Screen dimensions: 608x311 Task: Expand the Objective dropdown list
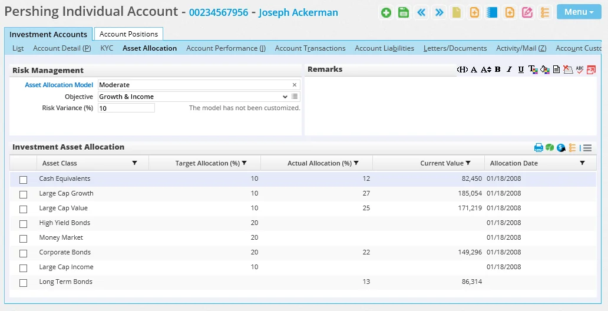click(x=285, y=97)
